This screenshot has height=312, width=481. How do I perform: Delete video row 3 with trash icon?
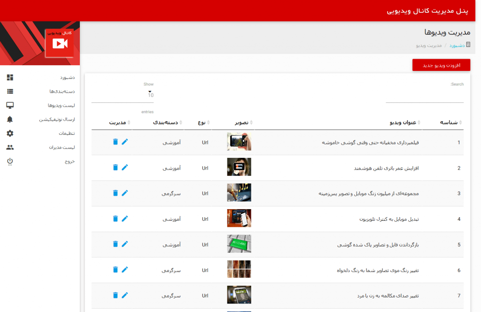[116, 193]
